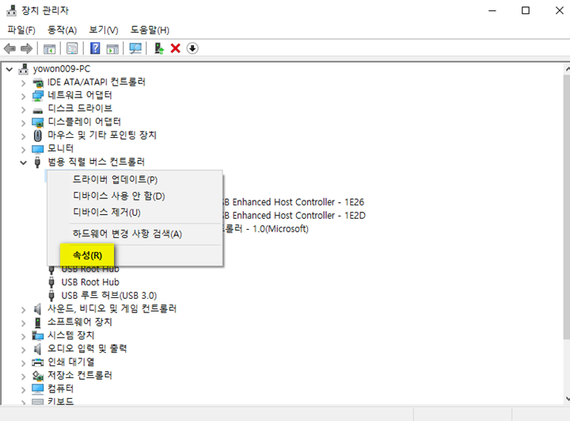Click the 컴퓨터 category icon
Image resolution: width=570 pixels, height=421 pixels.
(38, 389)
